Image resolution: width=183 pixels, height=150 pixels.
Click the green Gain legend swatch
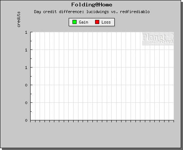[x=74, y=22]
